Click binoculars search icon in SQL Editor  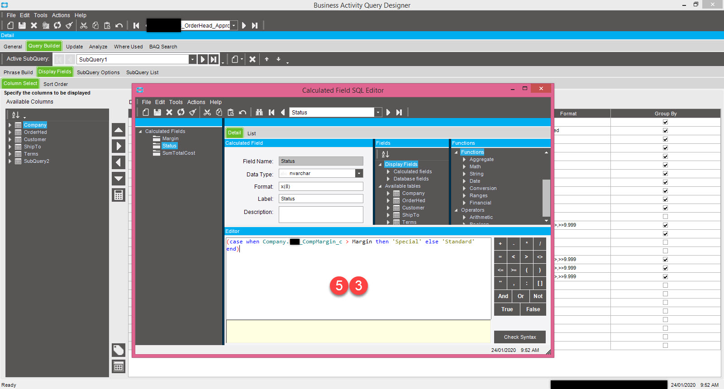pyautogui.click(x=259, y=112)
